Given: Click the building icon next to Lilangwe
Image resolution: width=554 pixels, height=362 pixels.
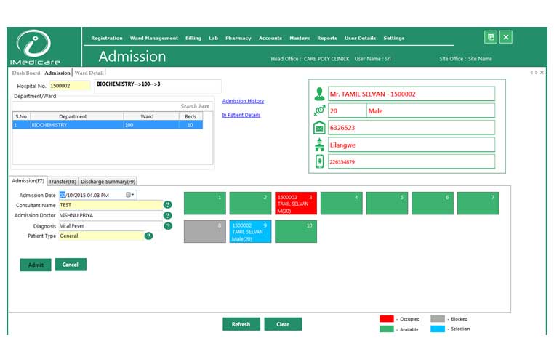Looking at the screenshot, I should click(x=319, y=145).
